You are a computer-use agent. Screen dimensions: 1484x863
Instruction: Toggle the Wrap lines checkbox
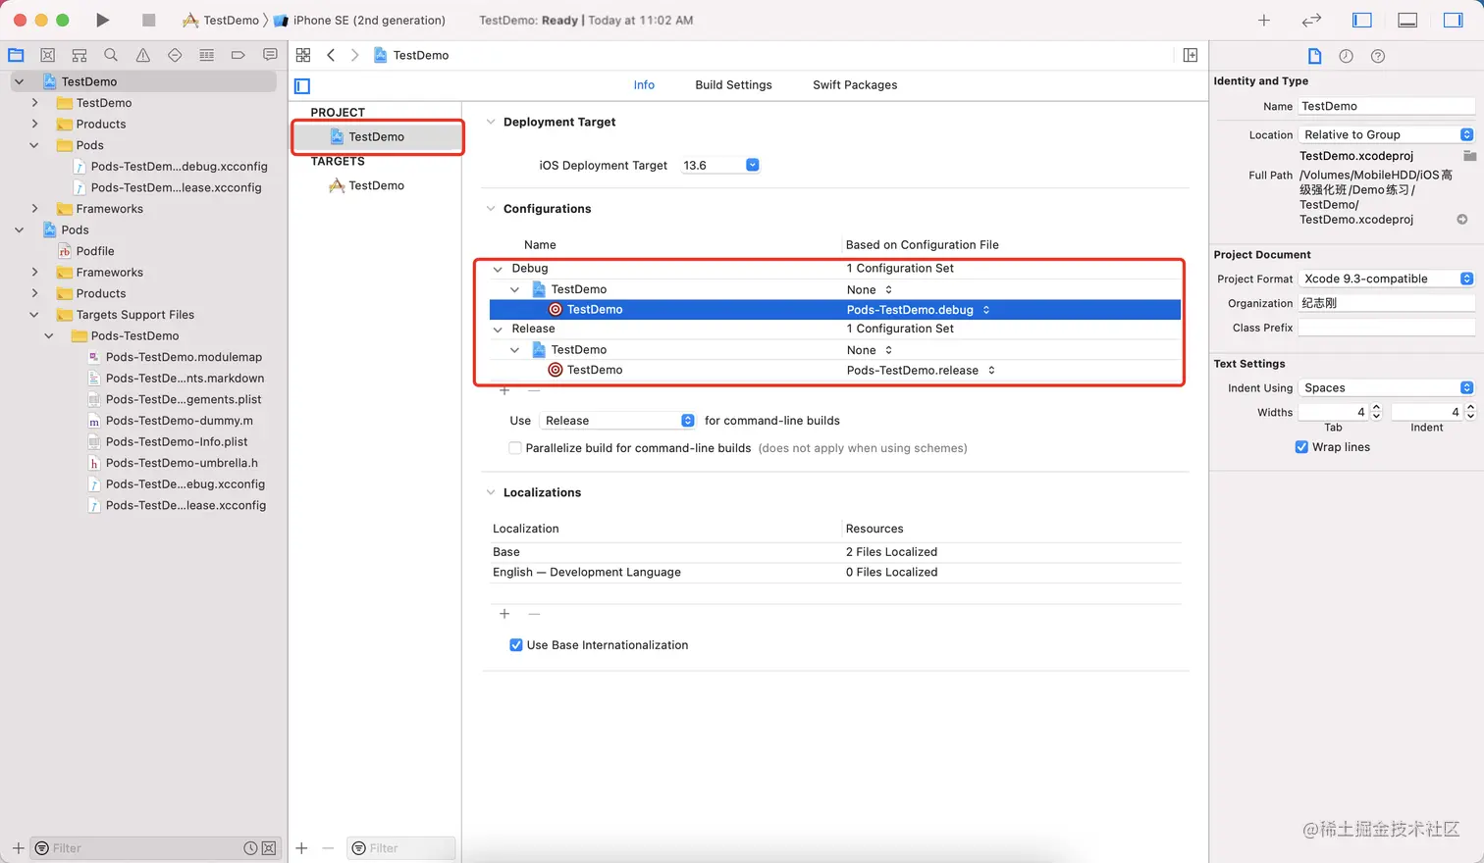tap(1301, 447)
